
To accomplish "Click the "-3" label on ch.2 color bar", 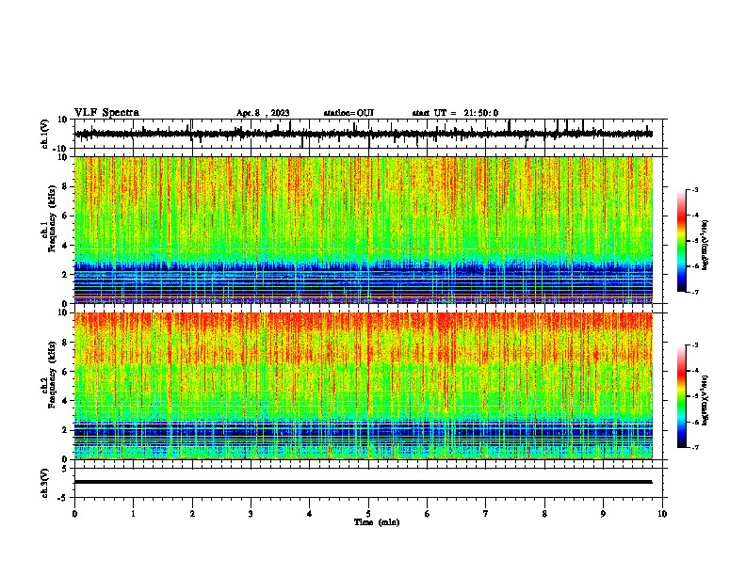I will coord(695,345).
